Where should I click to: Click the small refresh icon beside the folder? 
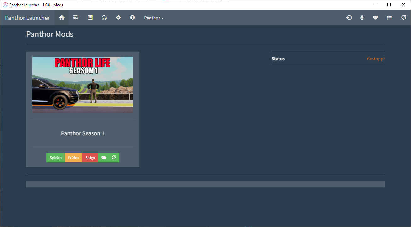click(114, 157)
